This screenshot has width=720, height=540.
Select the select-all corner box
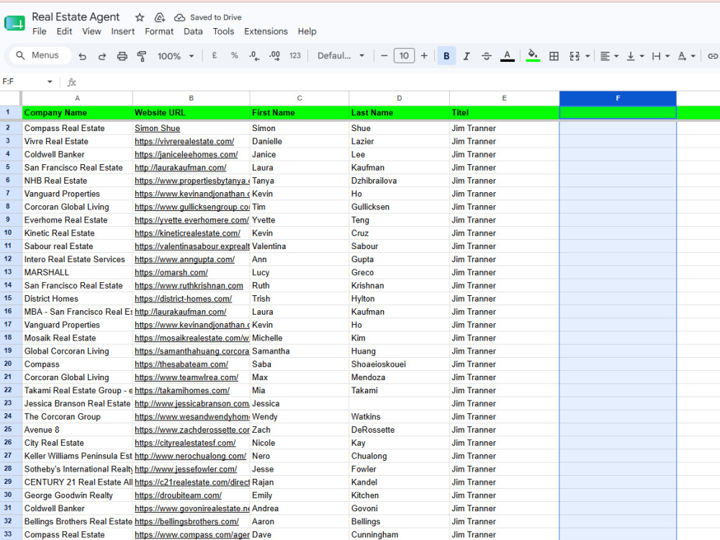point(10,98)
